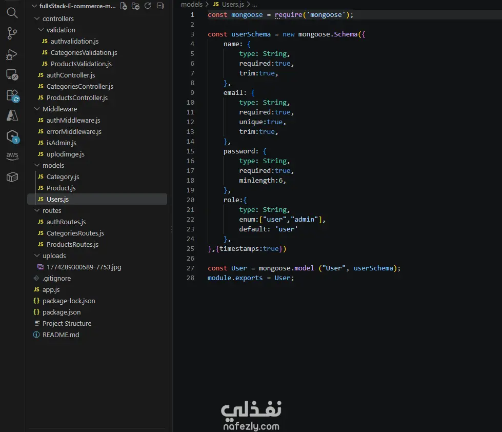Open uplodimge.js file
Screen dimensions: 502x432
click(x=65, y=154)
